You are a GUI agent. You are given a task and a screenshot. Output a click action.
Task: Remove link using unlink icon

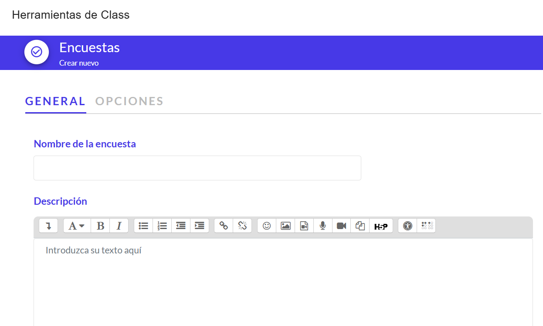point(242,226)
